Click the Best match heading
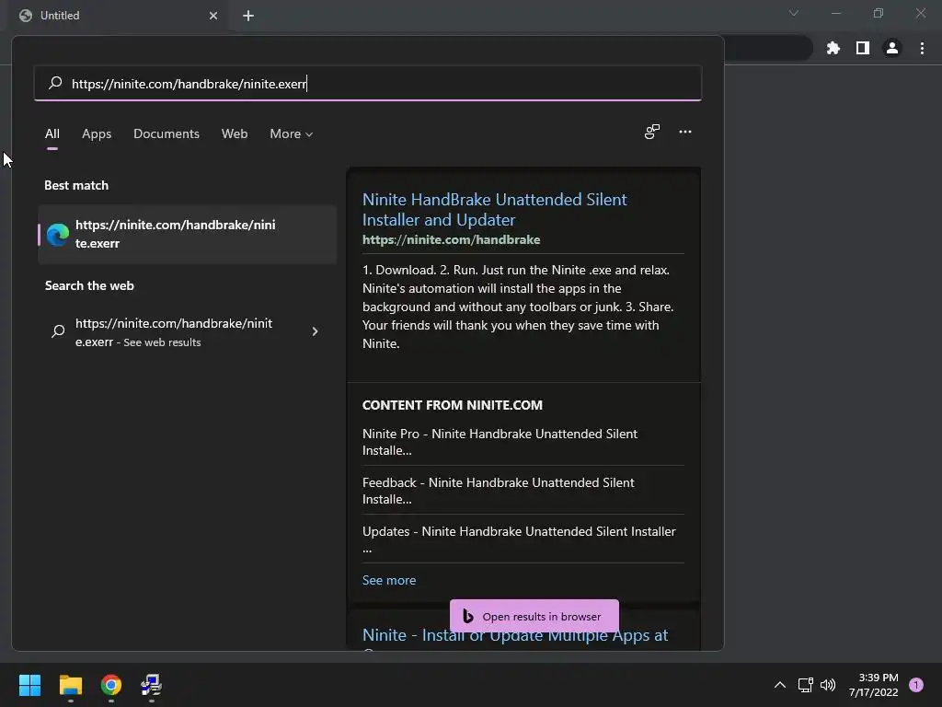Image resolution: width=942 pixels, height=707 pixels. click(x=76, y=185)
